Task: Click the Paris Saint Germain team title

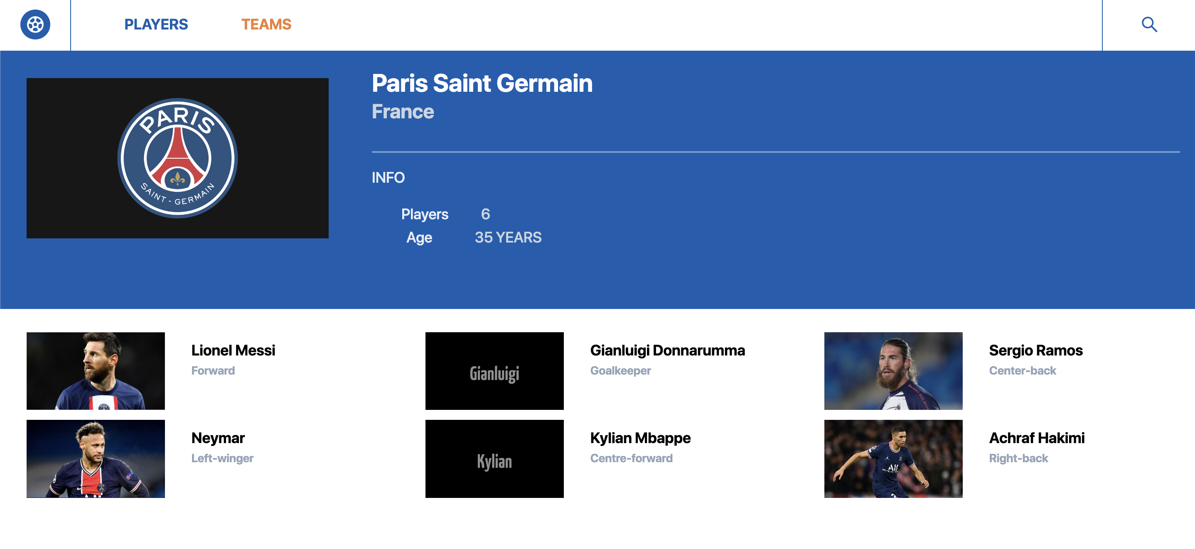Action: (482, 83)
